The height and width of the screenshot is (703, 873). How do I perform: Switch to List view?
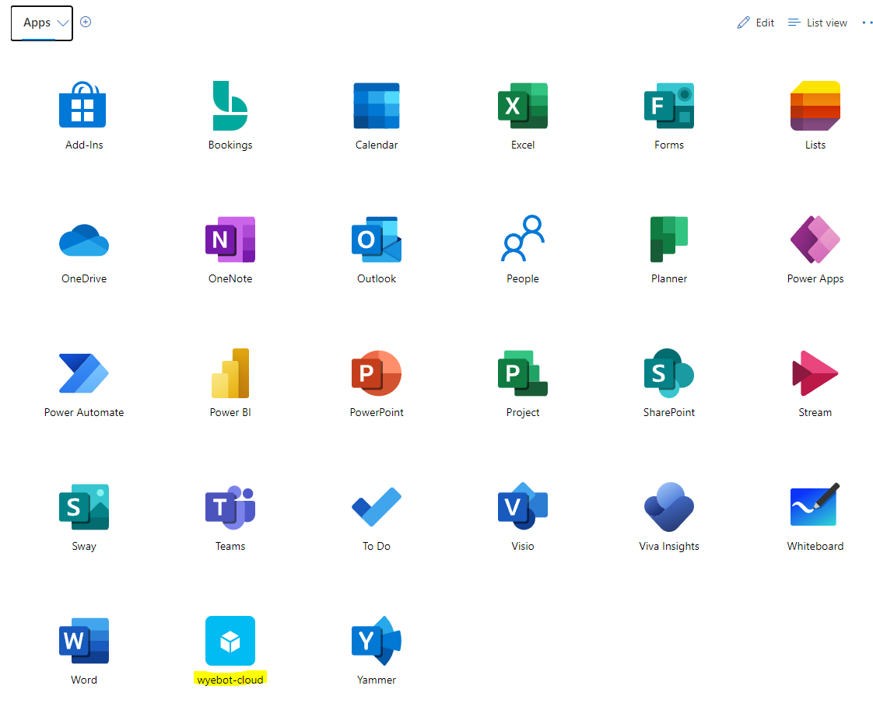pyautogui.click(x=817, y=23)
